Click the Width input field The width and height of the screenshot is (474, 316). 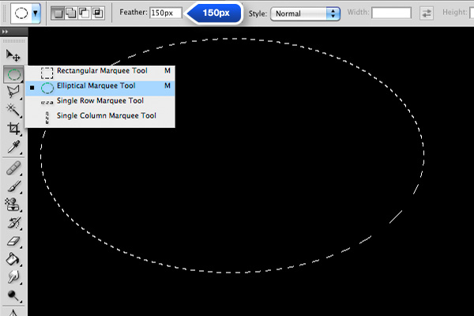[x=391, y=13]
